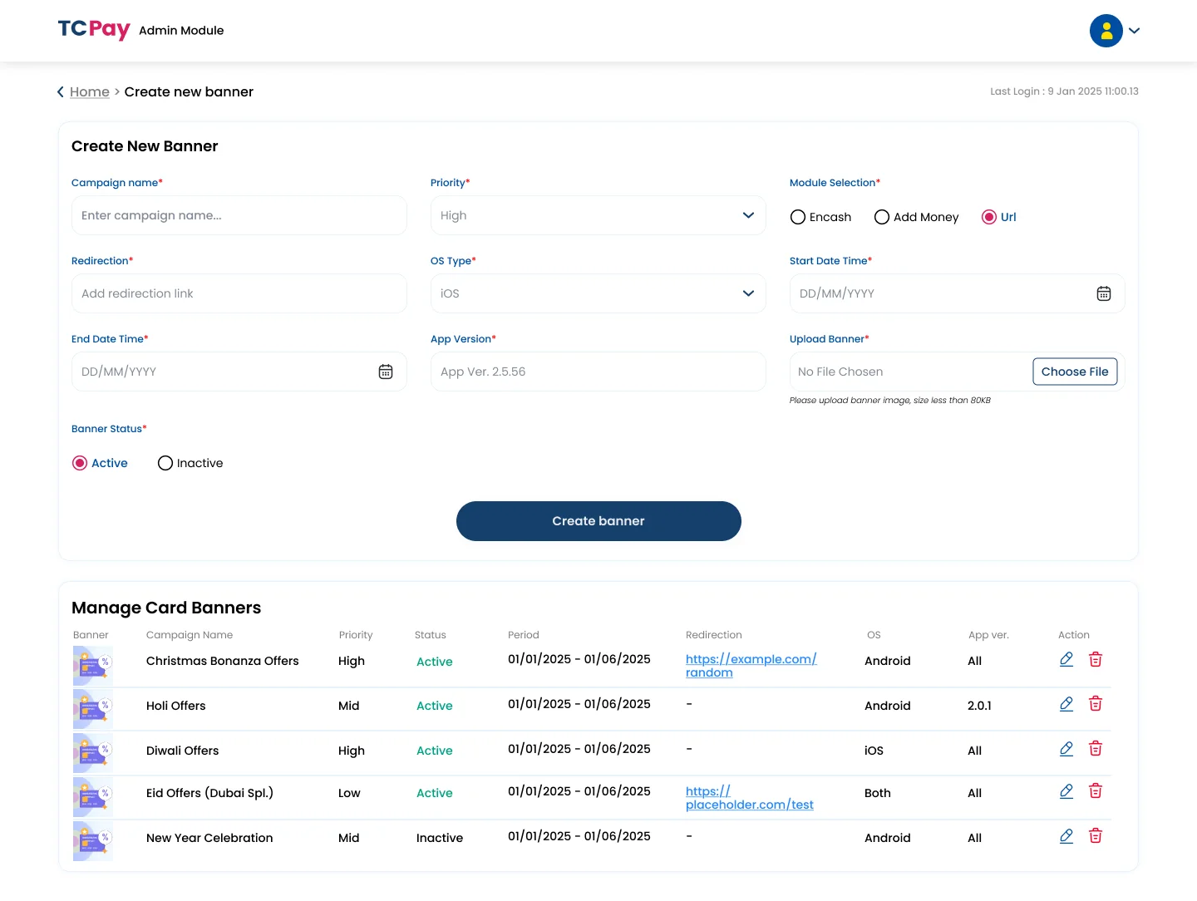Screen dimensions: 1197x901
Task: Delete the Holi Offers banner
Action: pyautogui.click(x=1096, y=704)
